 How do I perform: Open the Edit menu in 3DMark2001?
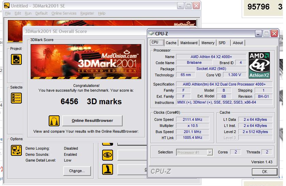coord(18,13)
